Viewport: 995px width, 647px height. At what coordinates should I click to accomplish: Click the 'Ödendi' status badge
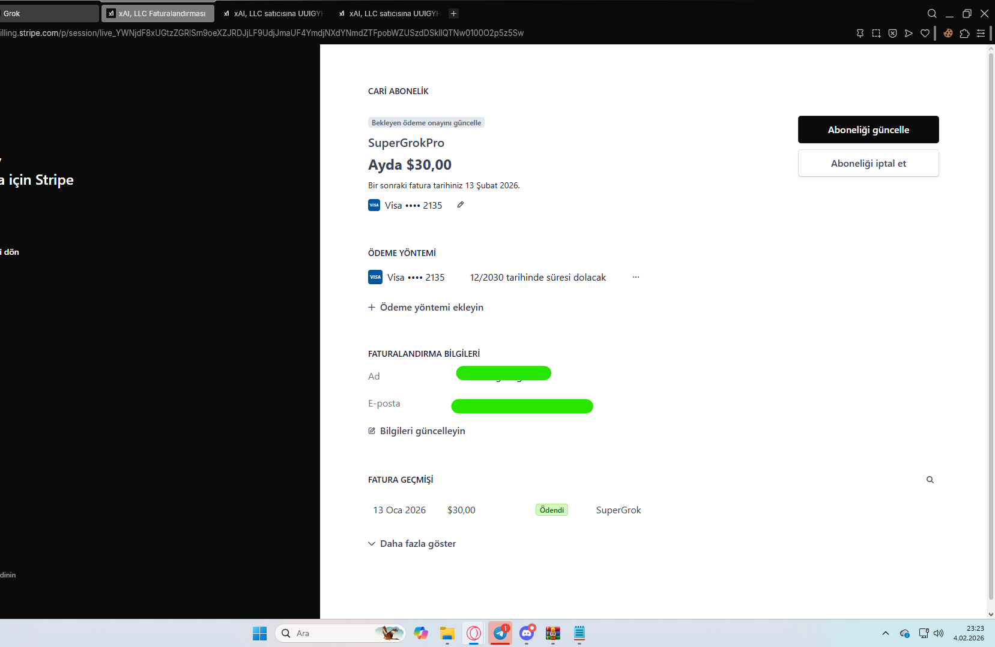pos(552,510)
